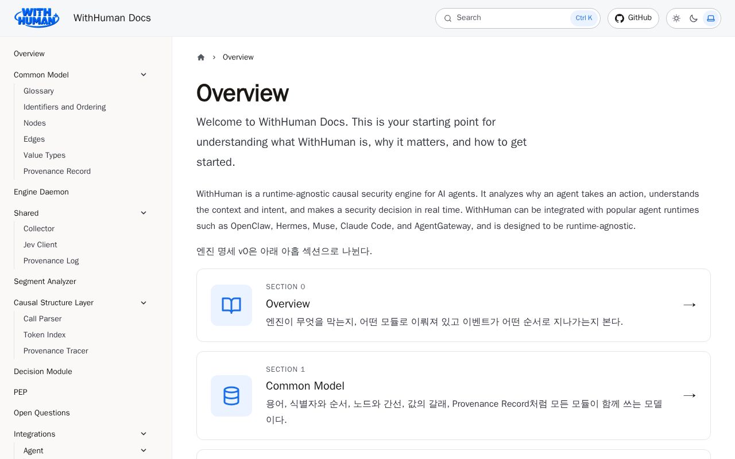Viewport: 735px width, 459px height.
Task: Follow the arrow on the Common Model card
Action: click(x=690, y=395)
